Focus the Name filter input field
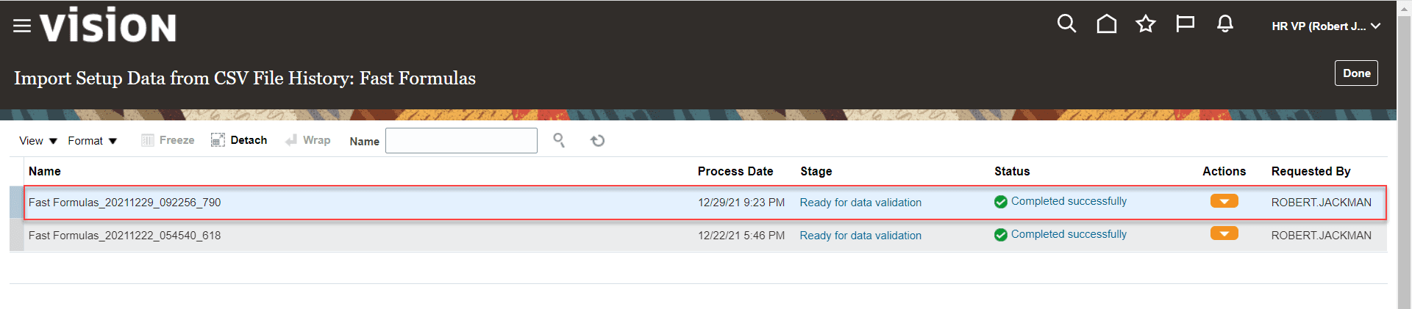This screenshot has width=1412, height=309. 461,141
